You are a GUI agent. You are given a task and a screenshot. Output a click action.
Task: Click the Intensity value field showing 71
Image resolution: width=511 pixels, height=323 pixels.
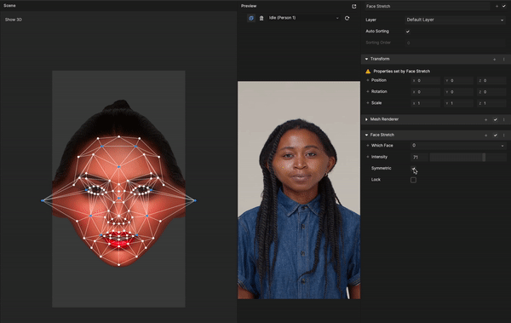coord(419,158)
